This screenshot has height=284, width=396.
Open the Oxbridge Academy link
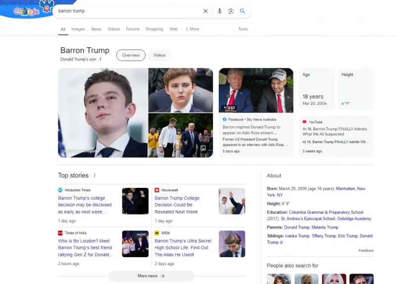354,219
